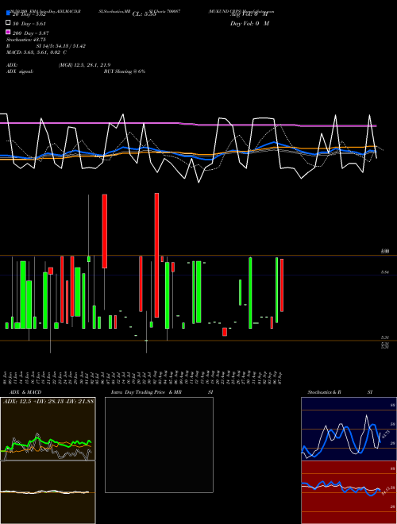Screen dimensions: 397x524
Task: Open the blue Stochastics mini chart
Action: pos(349,429)
